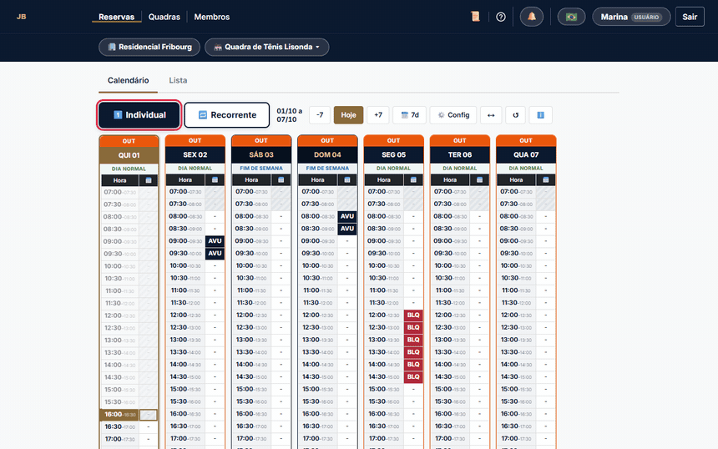Click the Hoje button
The height and width of the screenshot is (449, 718).
click(348, 115)
